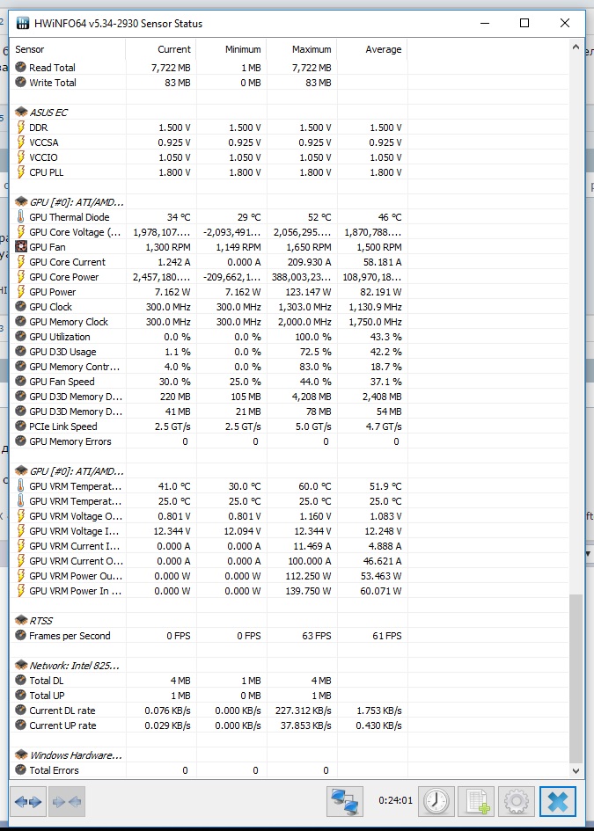Click the scrollbar down arrow
Screen dimensions: 594x831
point(576,771)
